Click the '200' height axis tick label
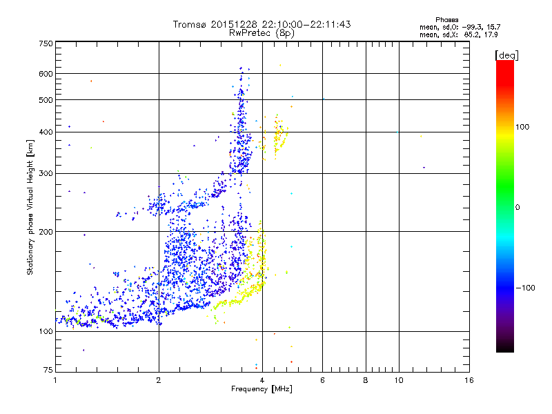This screenshot has height=414, width=552. coord(46,232)
